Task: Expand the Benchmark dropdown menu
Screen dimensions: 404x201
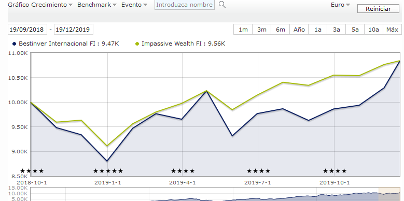Action: point(97,5)
